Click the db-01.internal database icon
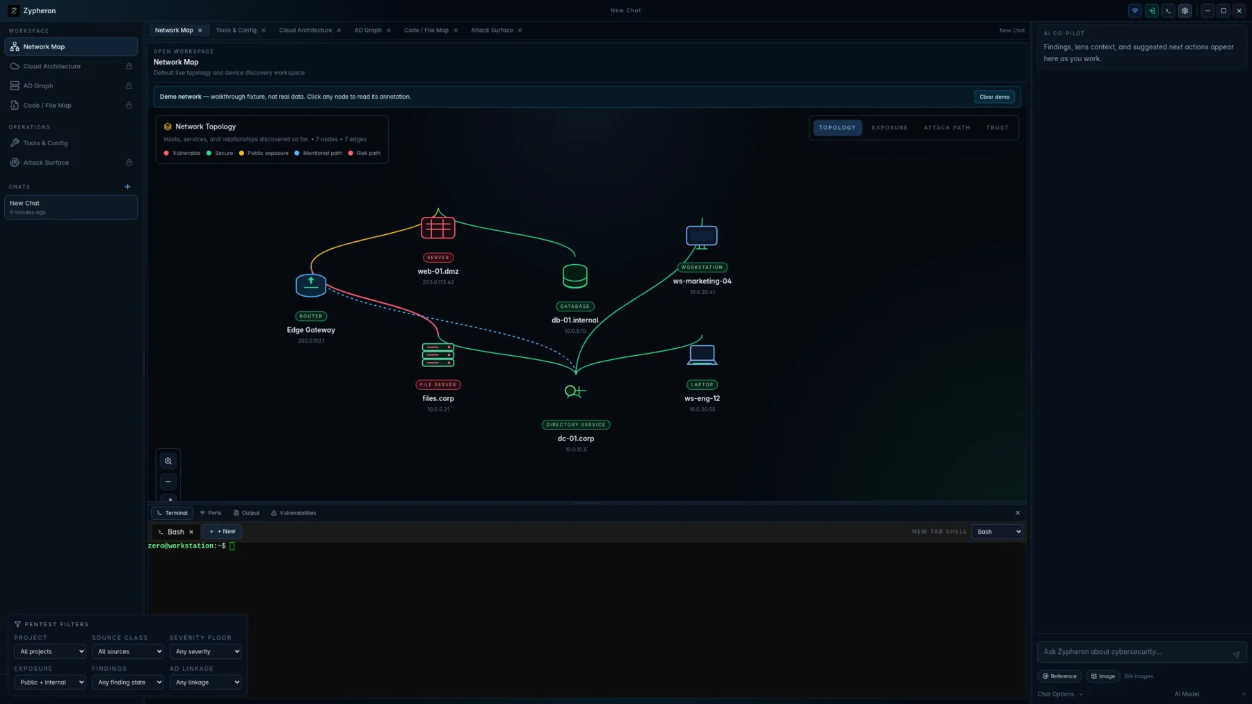This screenshot has height=704, width=1252. click(575, 276)
